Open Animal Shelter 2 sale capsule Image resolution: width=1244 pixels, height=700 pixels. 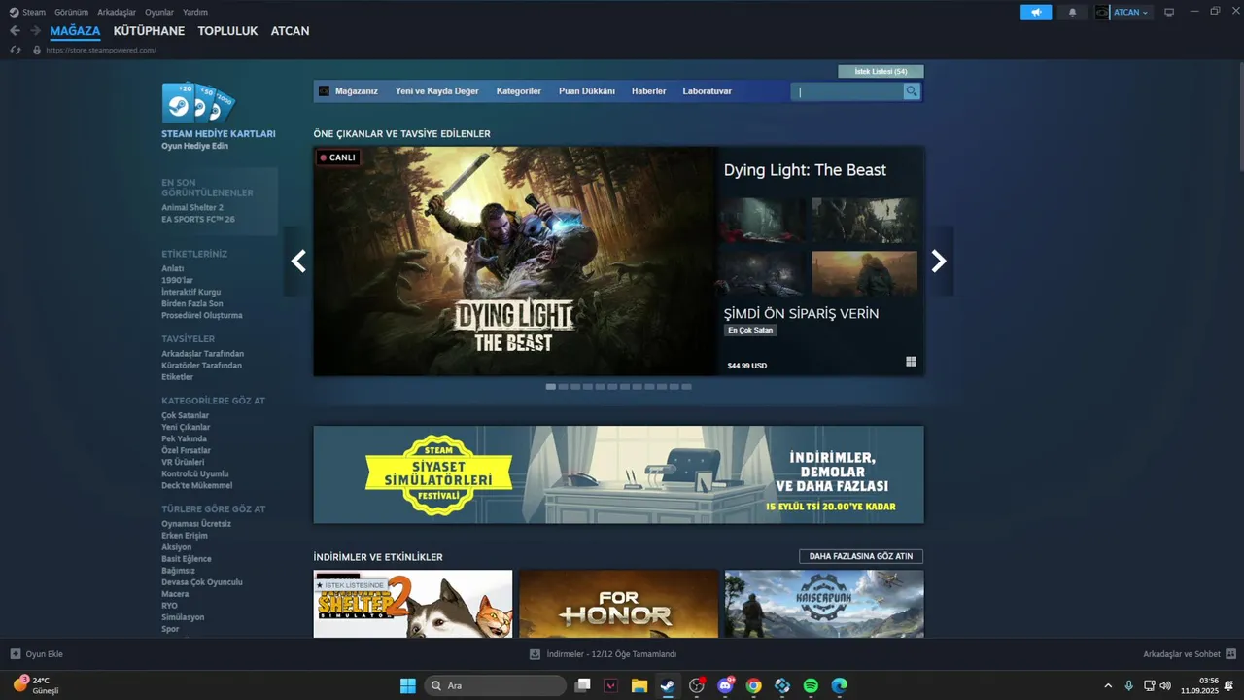(413, 604)
